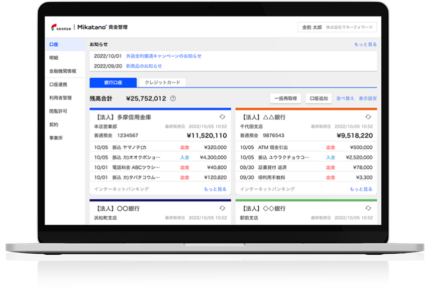
Task: Open the 口座 sidebar menu
Action: click(65, 45)
